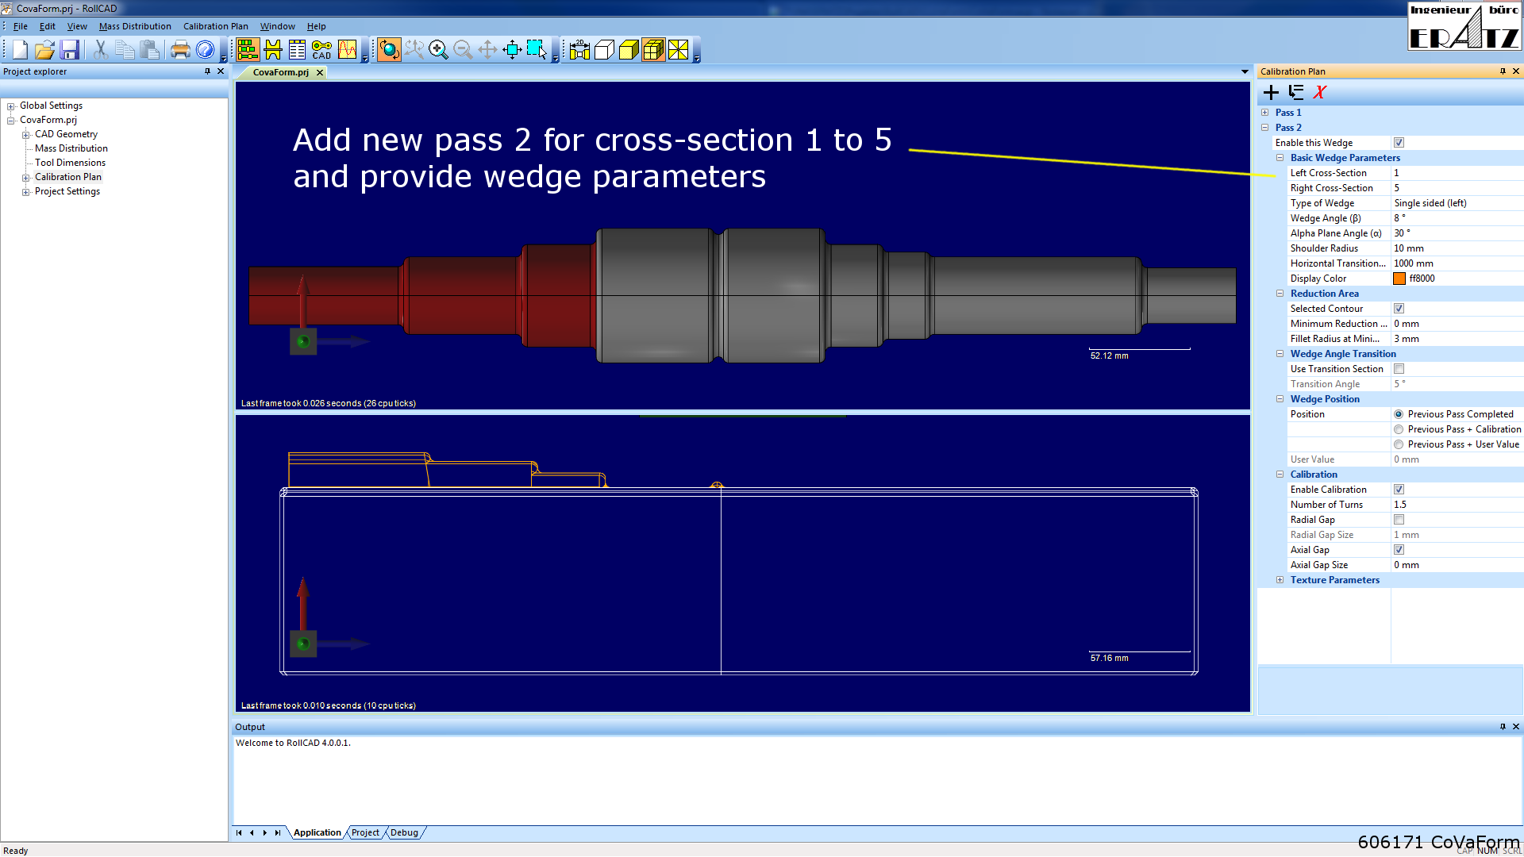
Task: Collapse Basic Wedge Parameters section
Action: [1280, 158]
